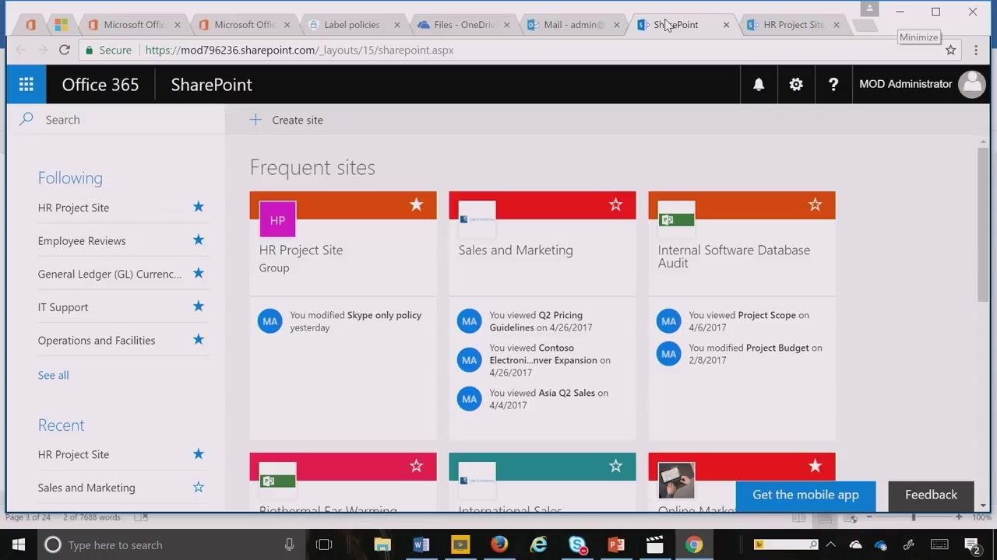Switch to first Microsoft Office browser tab
The height and width of the screenshot is (560, 997).
tap(133, 25)
